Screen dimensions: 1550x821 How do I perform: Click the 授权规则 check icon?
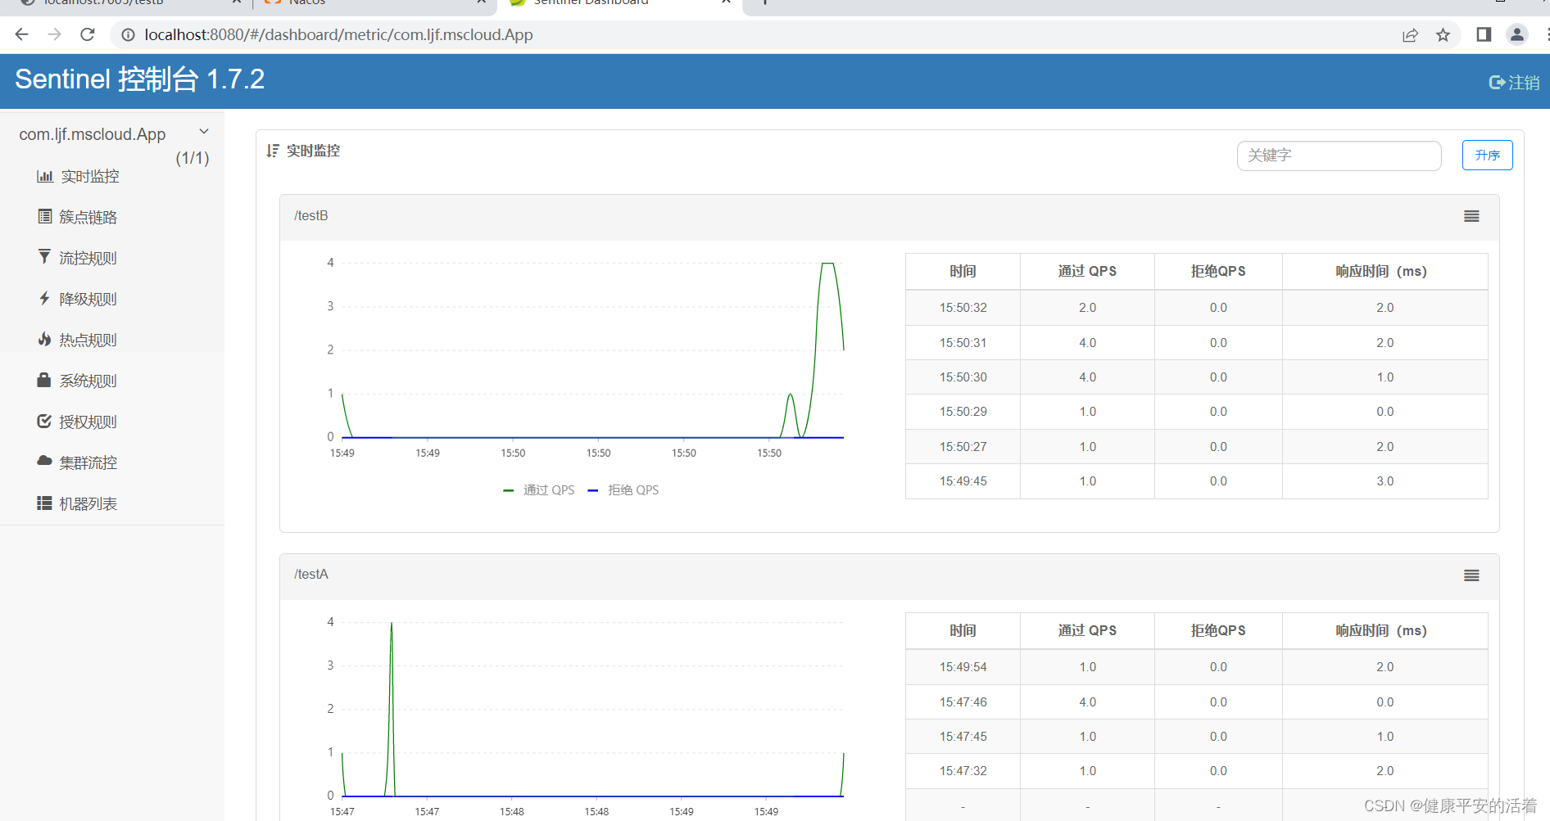click(x=44, y=421)
